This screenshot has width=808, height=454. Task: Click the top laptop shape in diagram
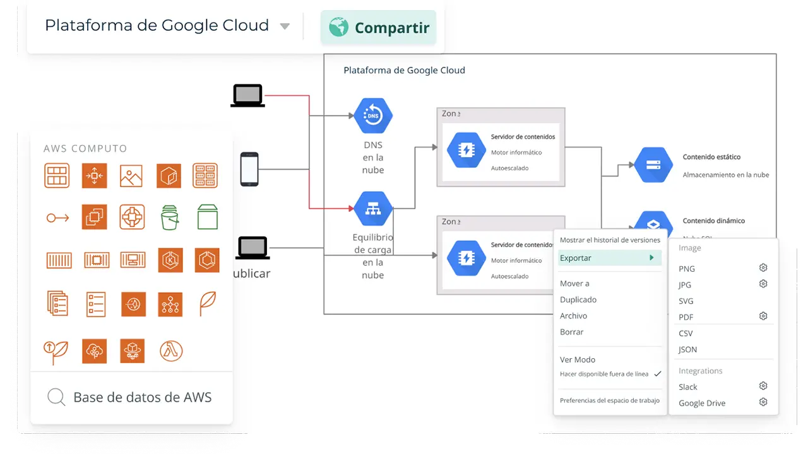[x=247, y=96]
